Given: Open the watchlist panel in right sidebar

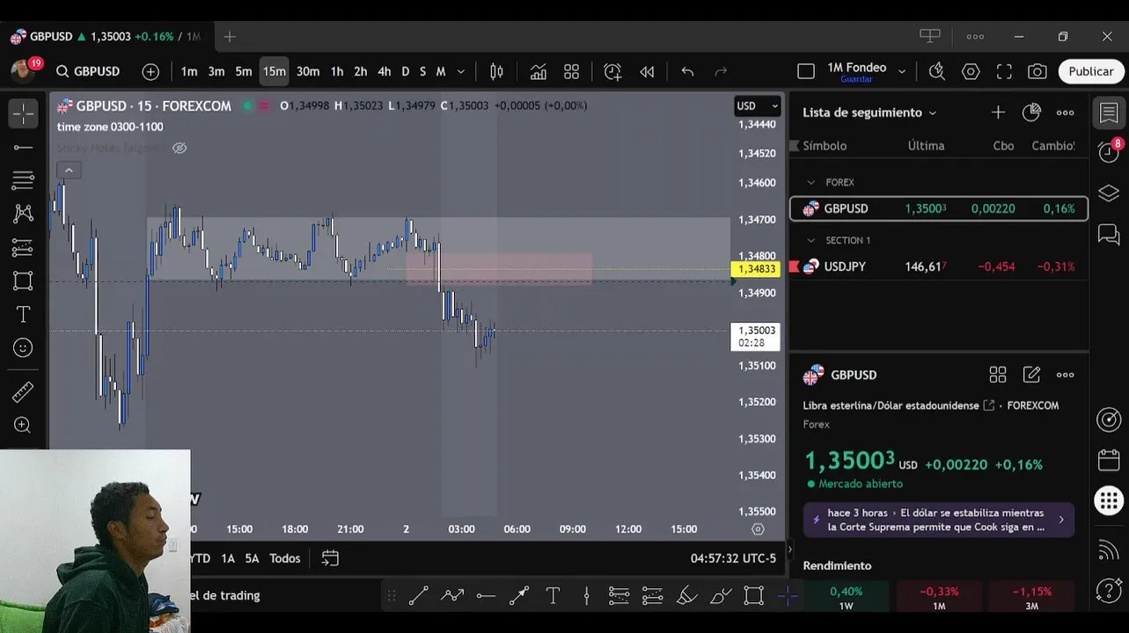Looking at the screenshot, I should tap(1109, 113).
